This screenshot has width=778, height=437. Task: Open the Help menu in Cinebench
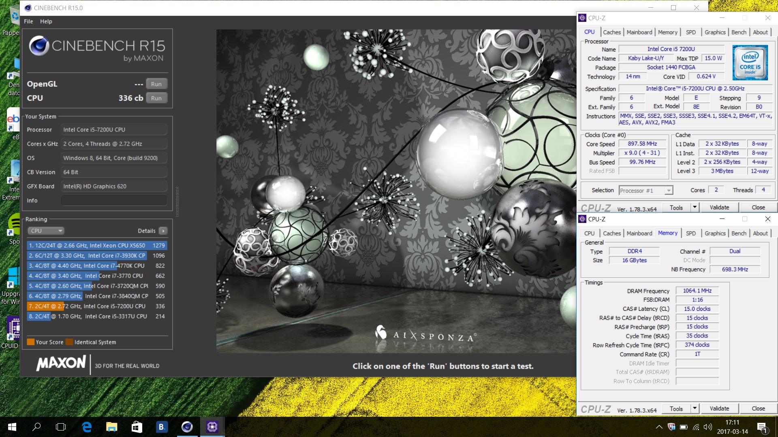point(46,21)
